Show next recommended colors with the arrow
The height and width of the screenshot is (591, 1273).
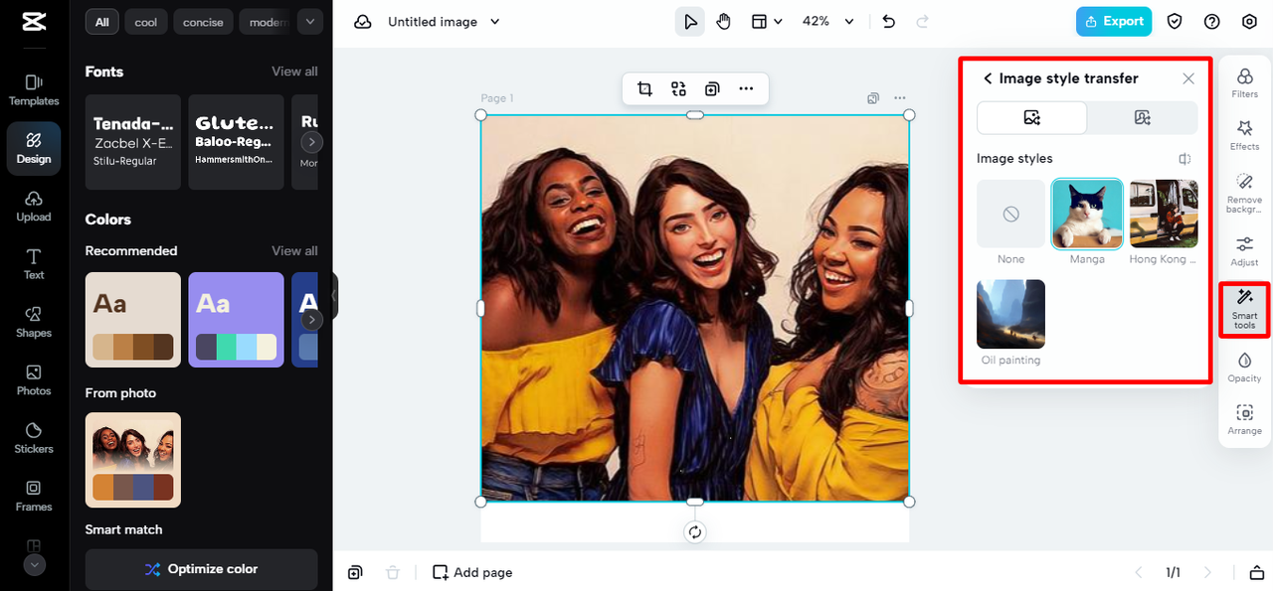click(312, 320)
